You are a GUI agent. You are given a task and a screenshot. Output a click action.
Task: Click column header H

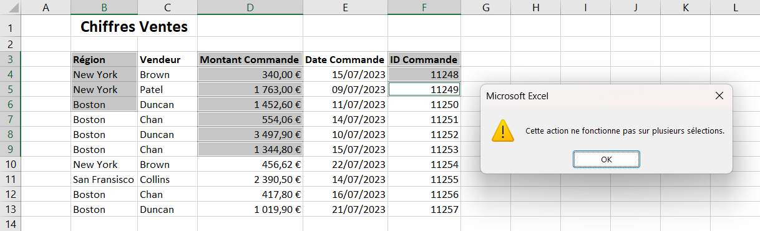[536, 7]
